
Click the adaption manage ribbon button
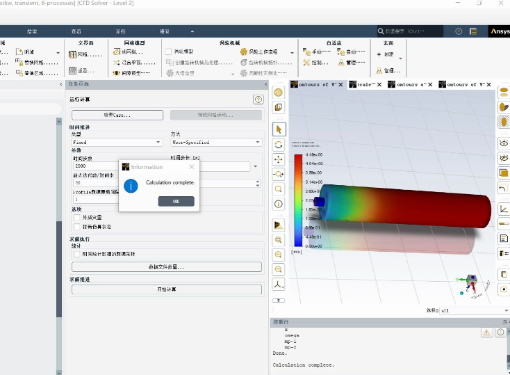tap(351, 63)
